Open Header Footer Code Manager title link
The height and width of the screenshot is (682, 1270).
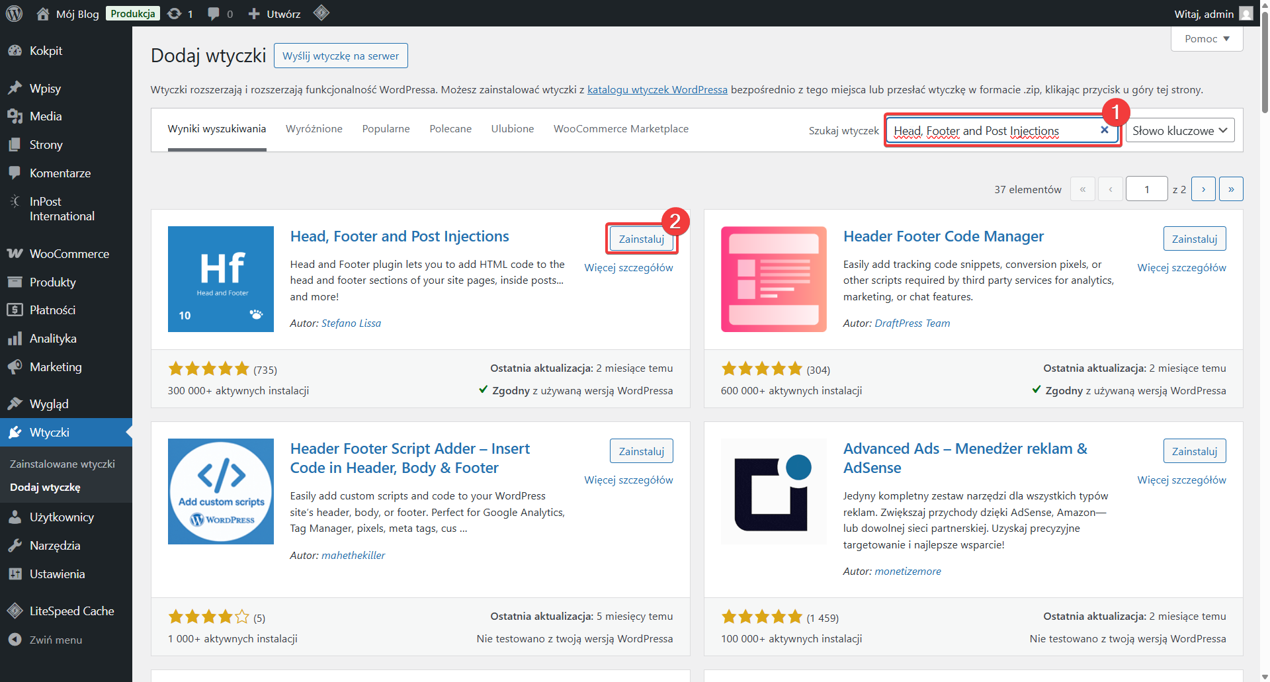(x=943, y=237)
